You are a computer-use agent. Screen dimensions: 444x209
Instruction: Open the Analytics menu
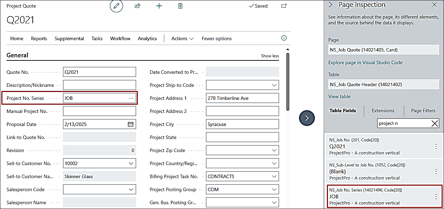(x=147, y=38)
